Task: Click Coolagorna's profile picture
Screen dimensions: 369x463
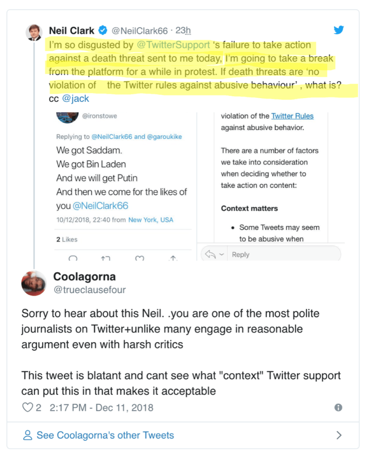Action: pos(34,283)
